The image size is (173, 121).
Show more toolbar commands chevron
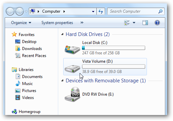[82, 23]
